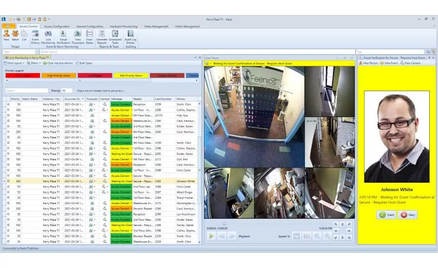Click the Mid Priority Alarm yellow legend swatch

pyautogui.click(x=131, y=76)
